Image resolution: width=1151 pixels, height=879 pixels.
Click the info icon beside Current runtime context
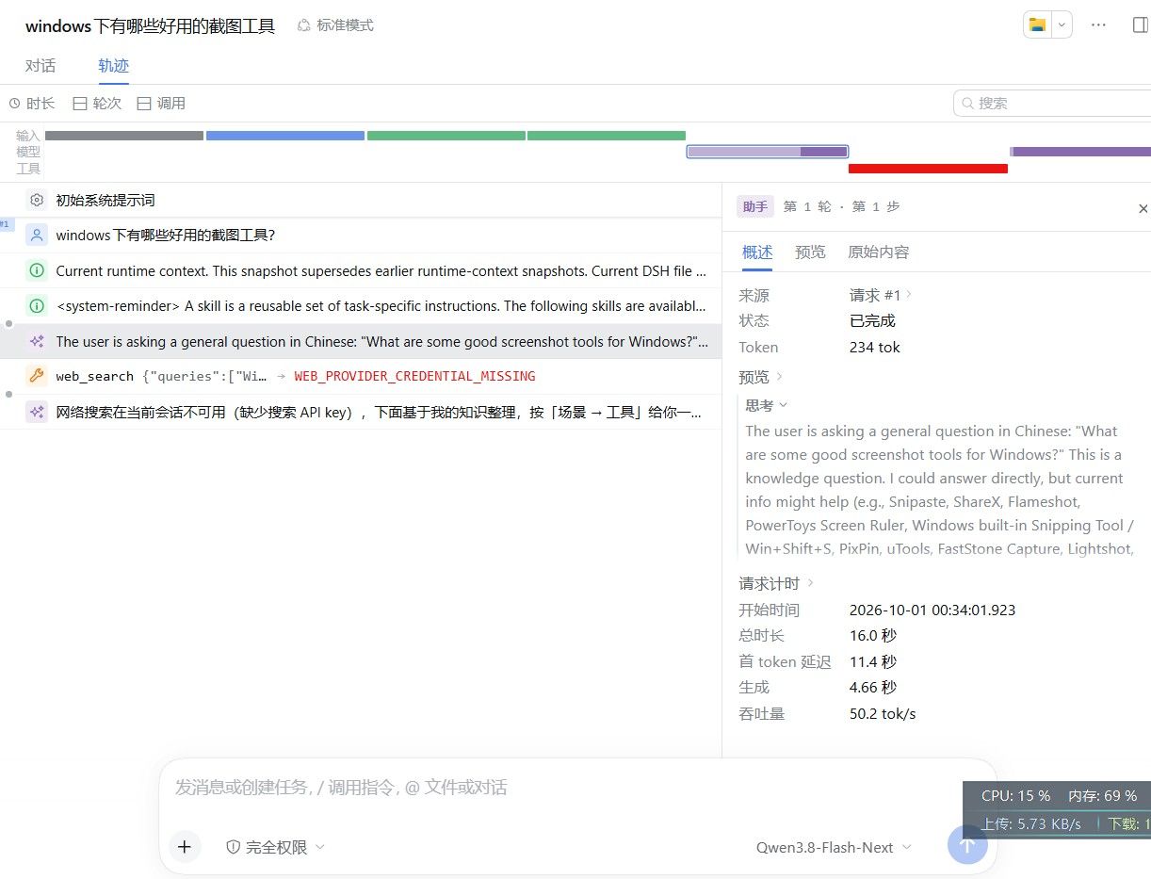click(x=37, y=270)
